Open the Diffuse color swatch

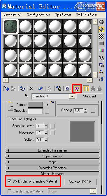[x=35, y=105]
